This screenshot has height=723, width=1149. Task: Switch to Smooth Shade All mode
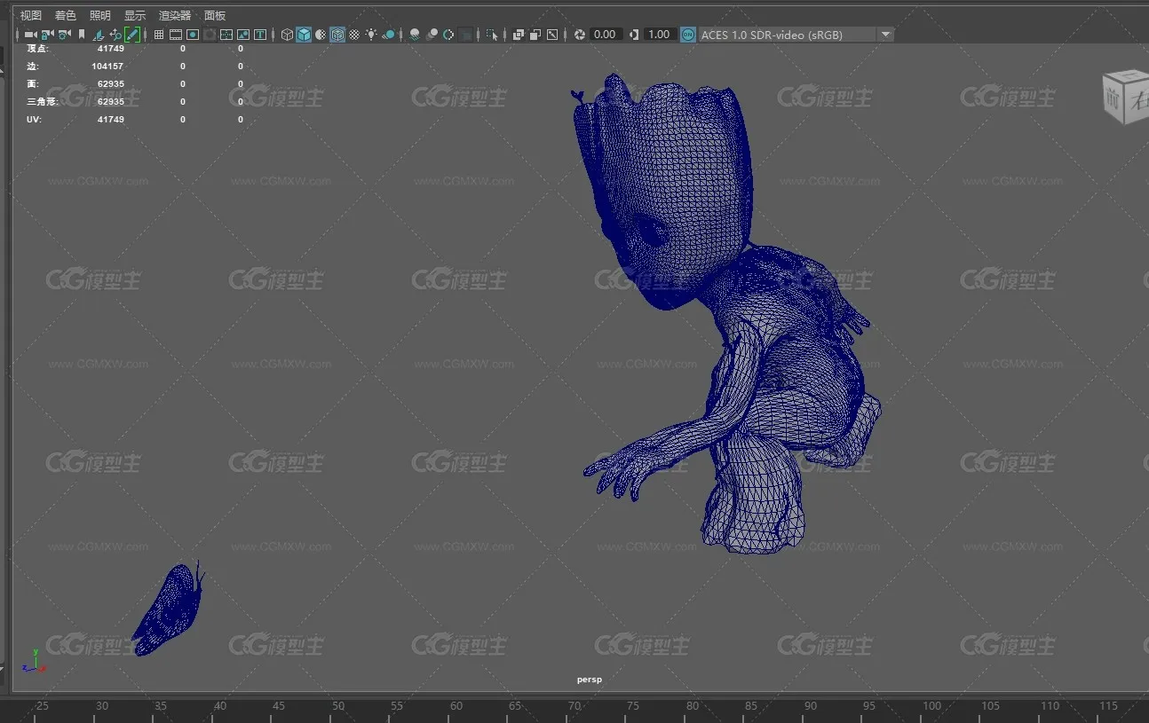coord(304,35)
